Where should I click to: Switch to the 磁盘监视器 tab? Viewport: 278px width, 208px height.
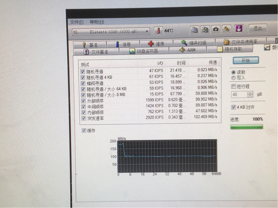coord(144,51)
